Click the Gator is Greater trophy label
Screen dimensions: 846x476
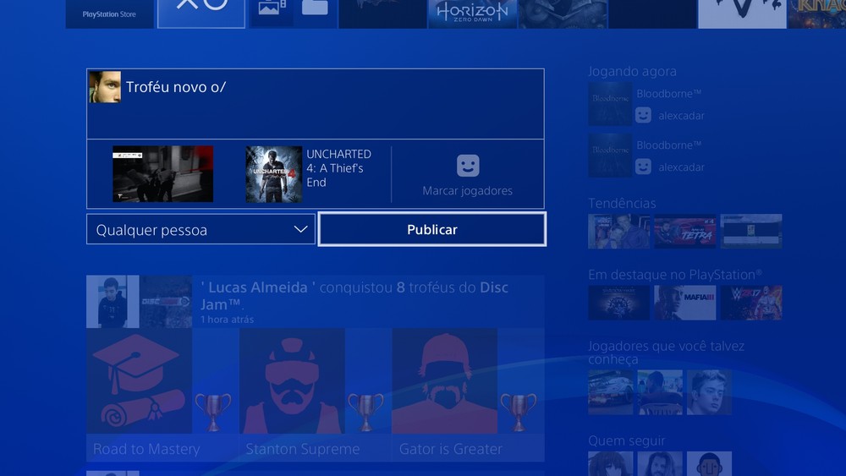pos(451,448)
